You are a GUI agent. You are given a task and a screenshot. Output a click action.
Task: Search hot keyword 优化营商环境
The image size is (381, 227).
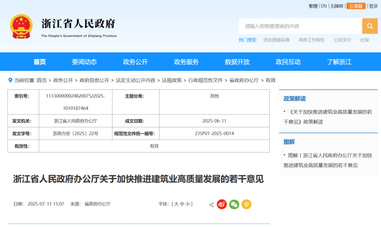point(276,40)
